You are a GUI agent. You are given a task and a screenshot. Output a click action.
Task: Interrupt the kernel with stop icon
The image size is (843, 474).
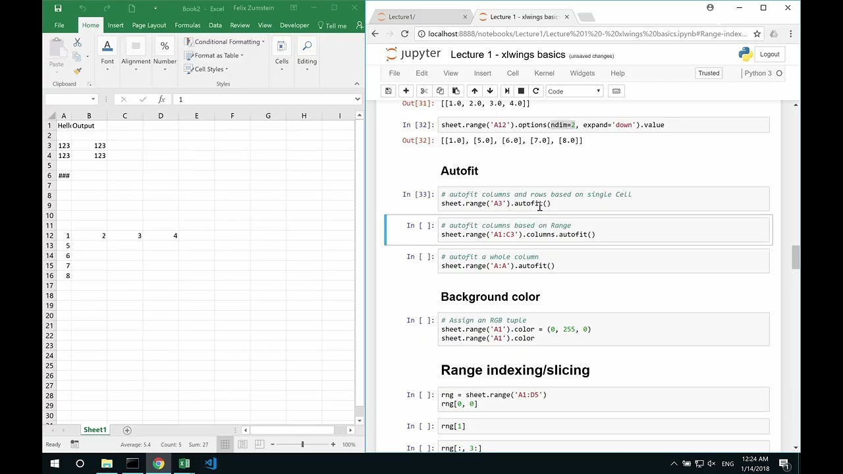521,91
